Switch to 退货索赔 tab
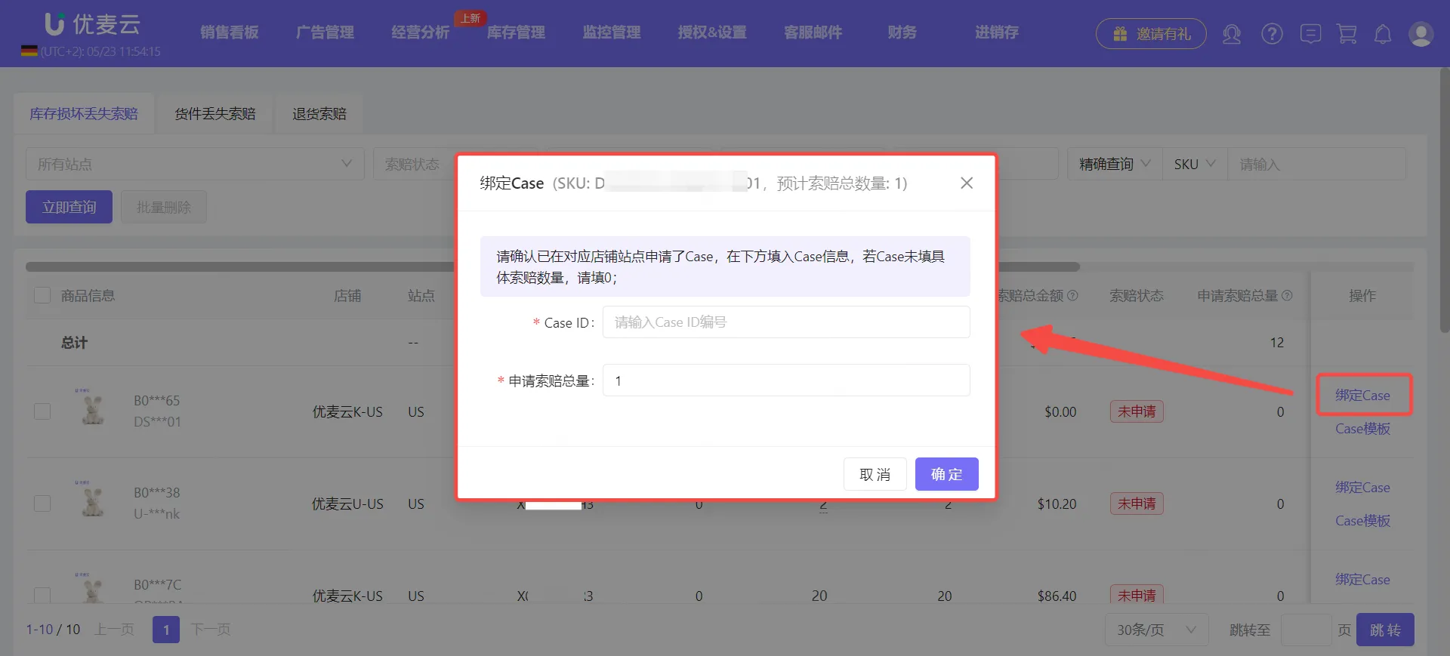The width and height of the screenshot is (1450, 656). pos(319,114)
